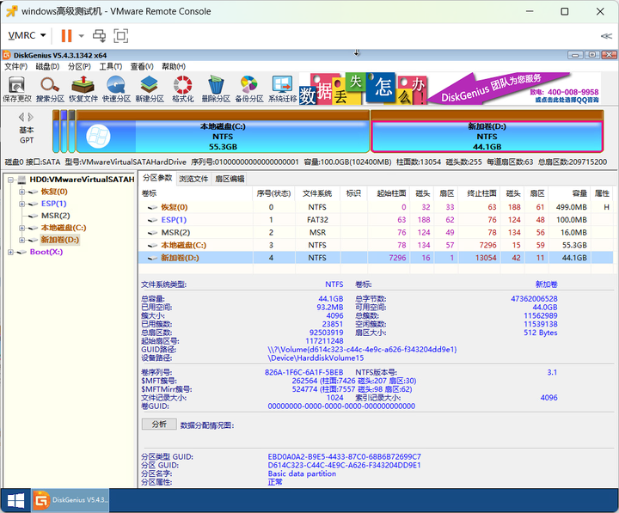Click the GUID path \\?\Volume{d614c323...} text
This screenshot has height=513, width=619.
362,350
